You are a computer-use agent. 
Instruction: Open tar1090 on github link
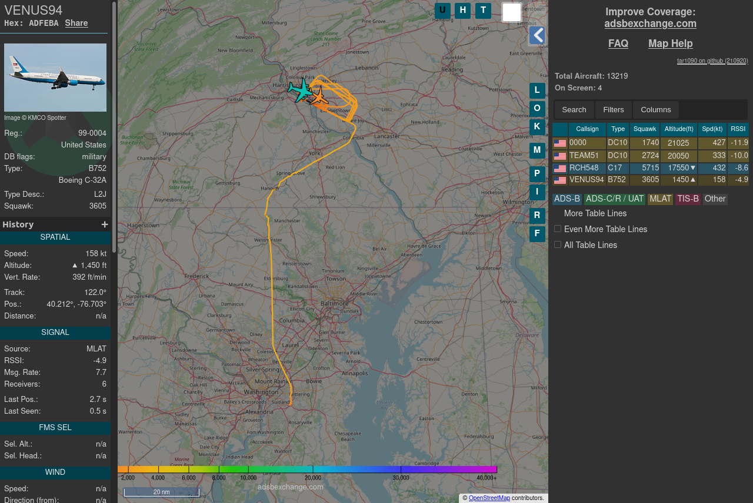pyautogui.click(x=712, y=61)
